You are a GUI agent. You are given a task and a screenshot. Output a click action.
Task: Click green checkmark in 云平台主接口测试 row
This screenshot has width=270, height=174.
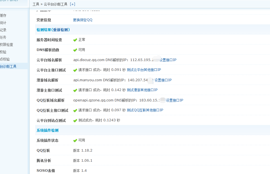coord(75,70)
